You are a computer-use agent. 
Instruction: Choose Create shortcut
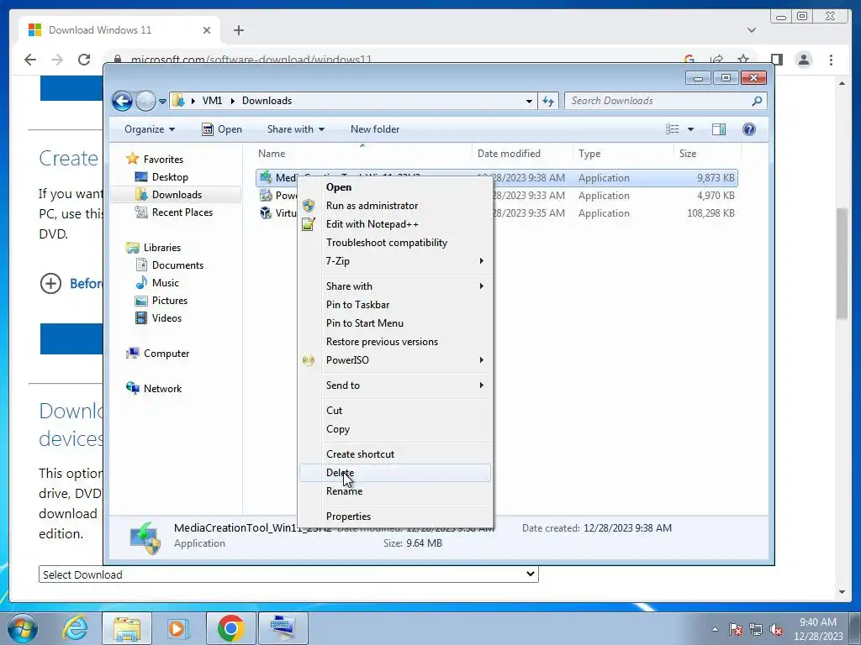395,454
